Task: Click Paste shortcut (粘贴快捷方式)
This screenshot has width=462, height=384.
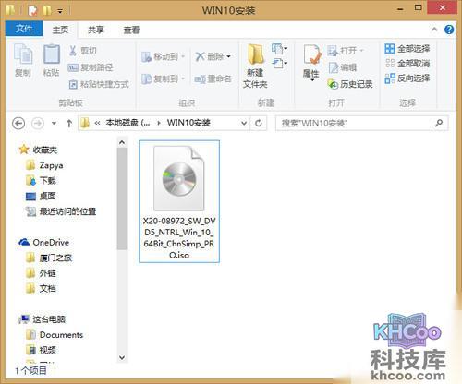Action: (99, 84)
